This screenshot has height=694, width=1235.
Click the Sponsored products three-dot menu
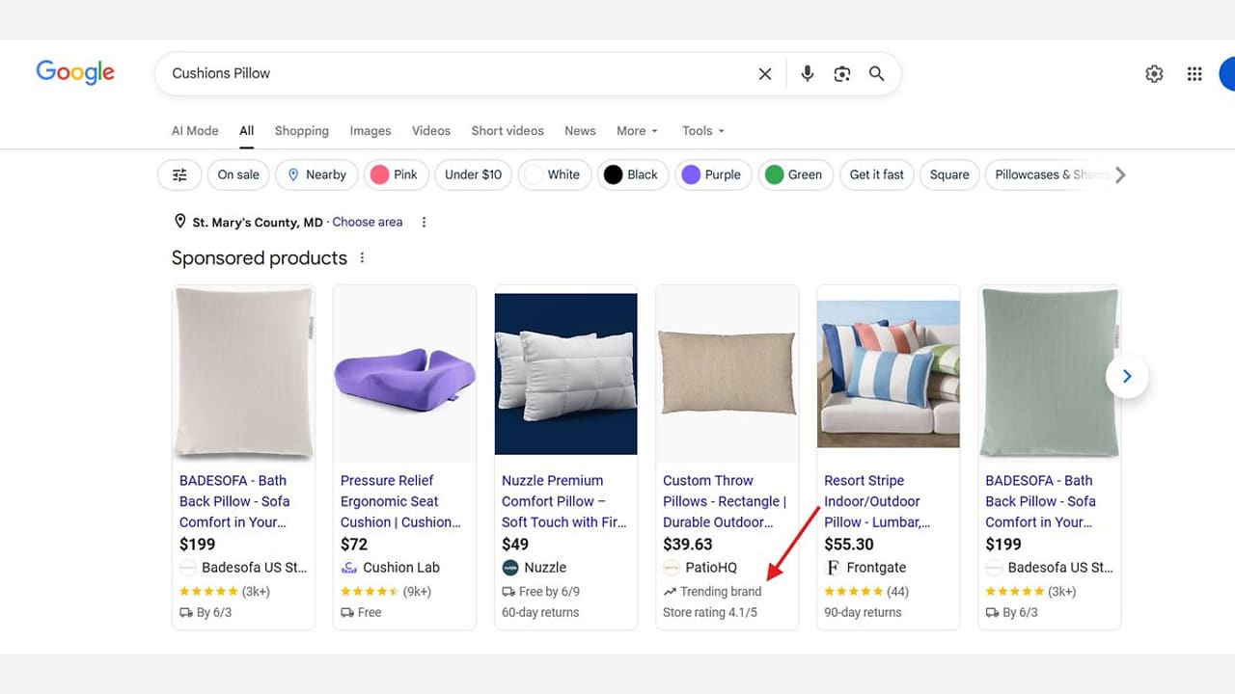coord(363,258)
